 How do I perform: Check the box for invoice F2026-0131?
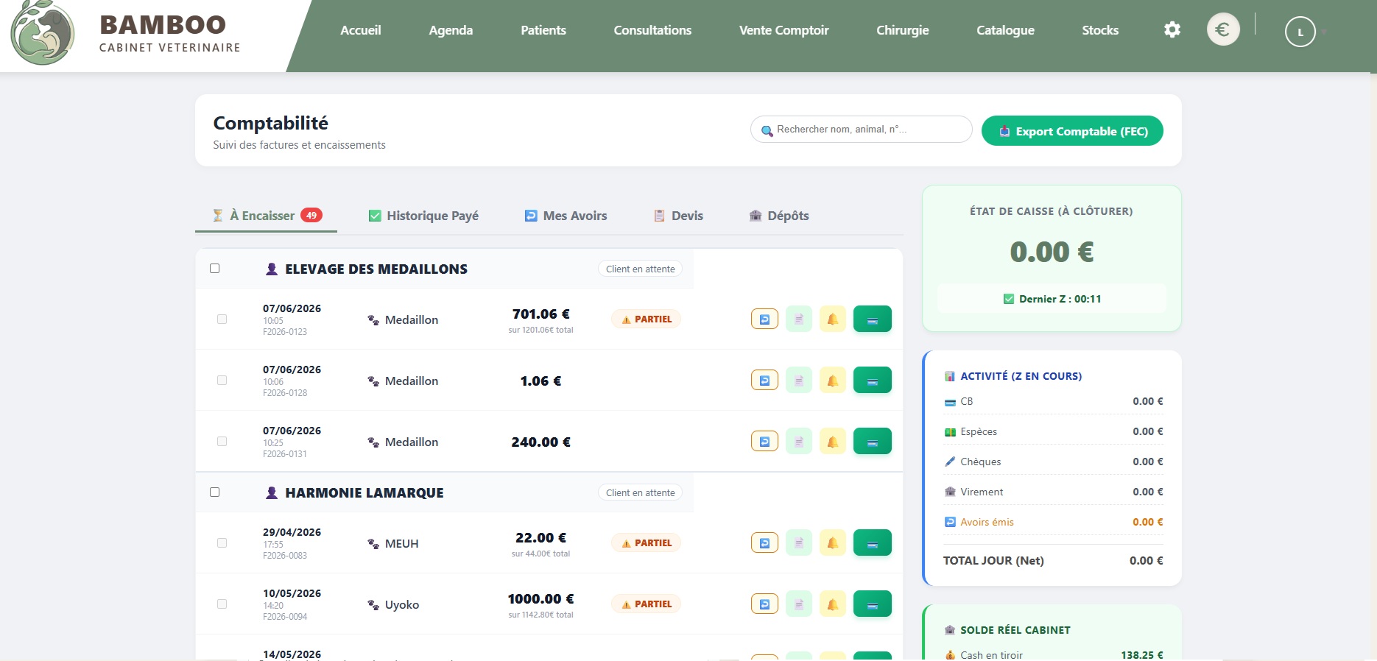(222, 442)
